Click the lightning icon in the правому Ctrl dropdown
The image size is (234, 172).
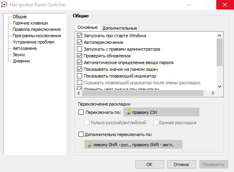[128, 112]
